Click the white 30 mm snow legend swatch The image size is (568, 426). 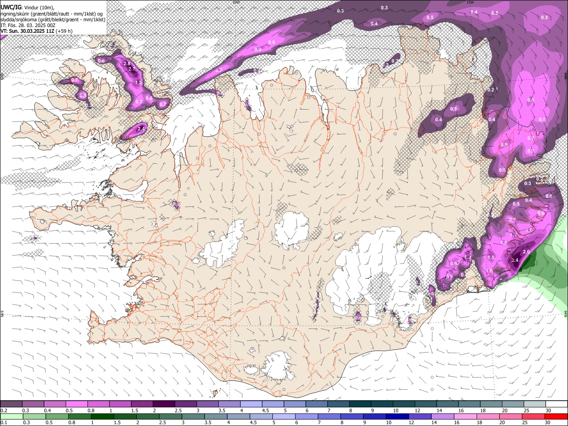pos(556,404)
